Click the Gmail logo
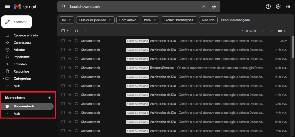The width and height of the screenshot is (295, 137). point(25,7)
